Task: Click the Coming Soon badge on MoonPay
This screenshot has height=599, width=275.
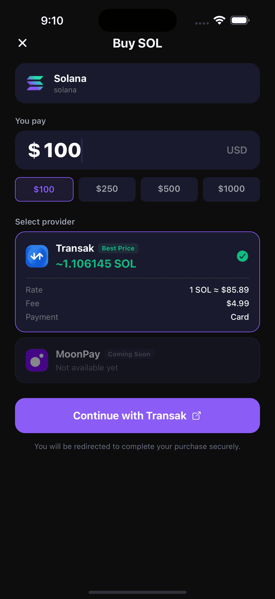Action: click(x=129, y=354)
